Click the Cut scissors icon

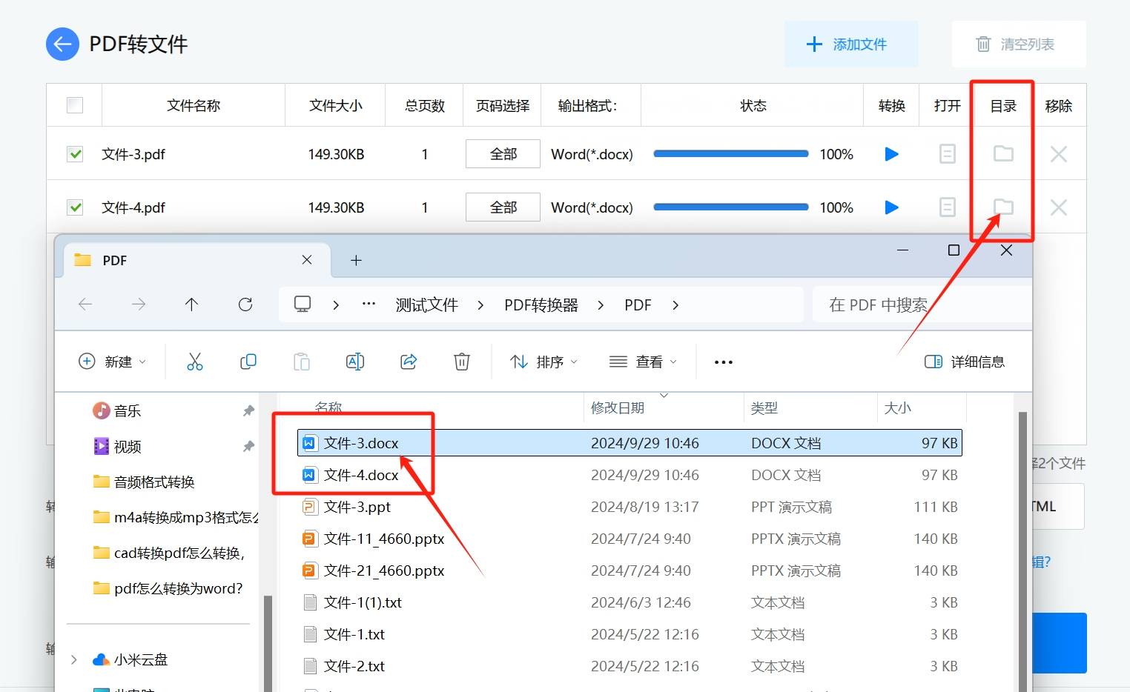tap(195, 362)
